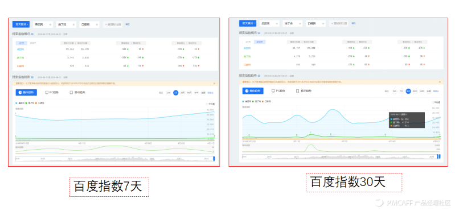Click 自定义 date link in 30-day panel
455x211 pixels.
436,91
